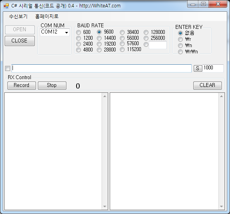Image resolution: width=230 pixels, height=214 pixels.
Task: Click right pane scrollbar up arrow
Action: click(221, 96)
